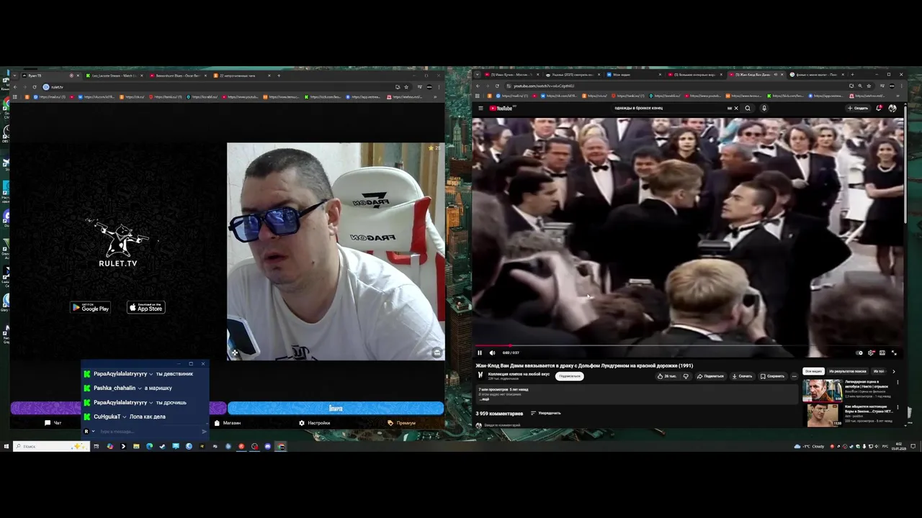The height and width of the screenshot is (518, 922).
Task: Expand CuHgukaT user dropdown in chat
Action: coord(125,417)
